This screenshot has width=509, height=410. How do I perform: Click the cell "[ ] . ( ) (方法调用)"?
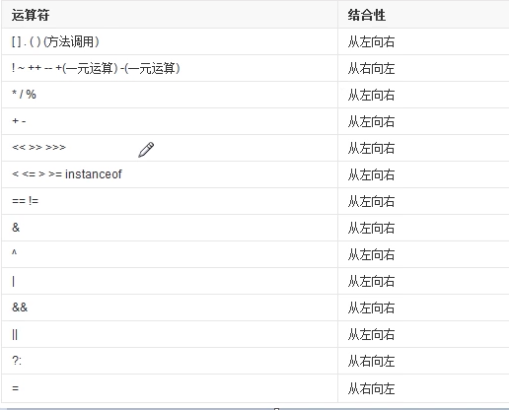click(170, 41)
